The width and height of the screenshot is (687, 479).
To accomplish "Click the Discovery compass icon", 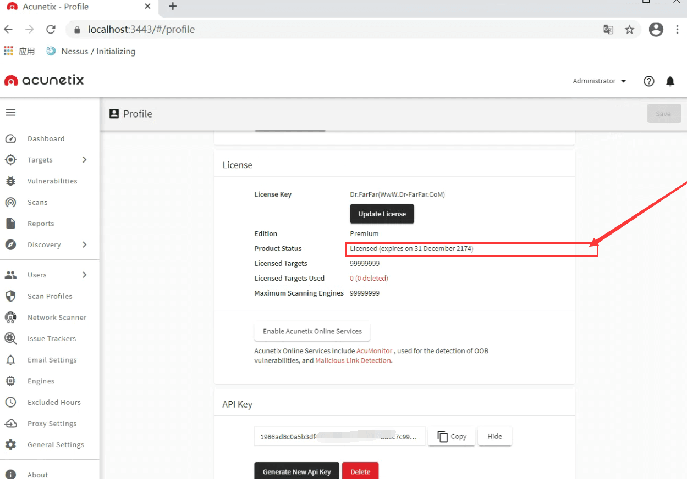I will (x=10, y=245).
